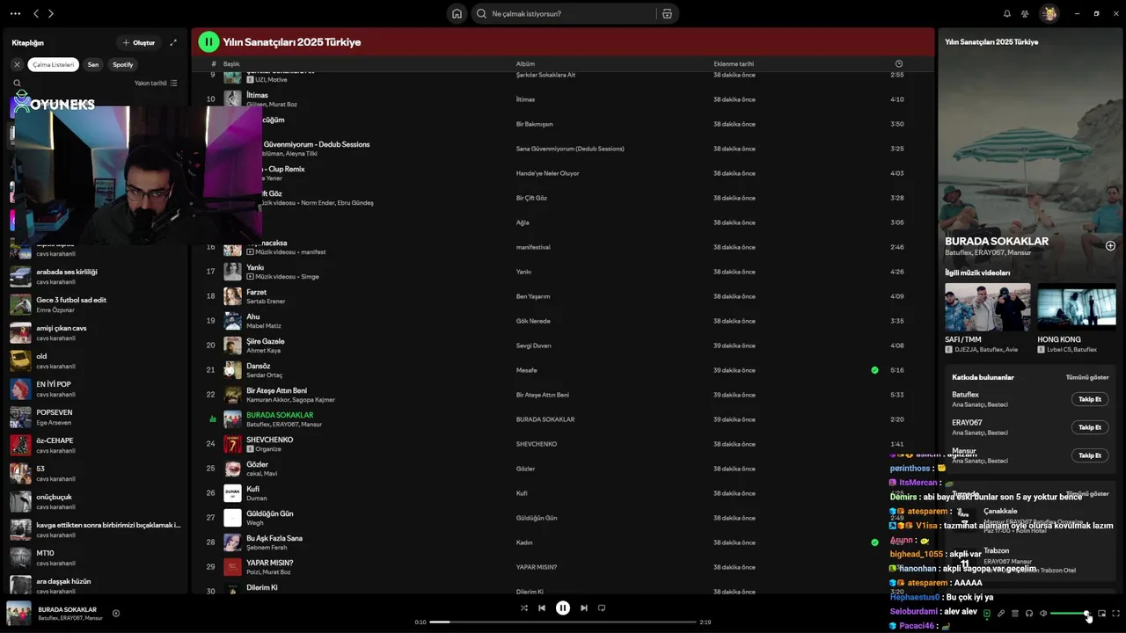The width and height of the screenshot is (1126, 633).
Task: Skip to the next track
Action: [x=584, y=608]
